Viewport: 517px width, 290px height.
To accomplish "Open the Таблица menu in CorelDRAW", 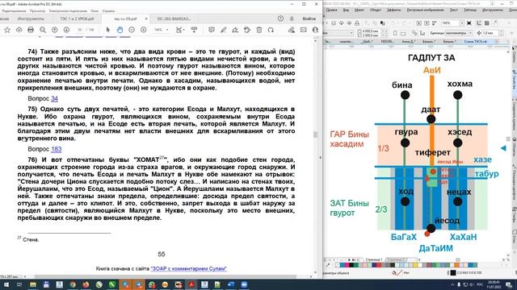I will [470, 10].
